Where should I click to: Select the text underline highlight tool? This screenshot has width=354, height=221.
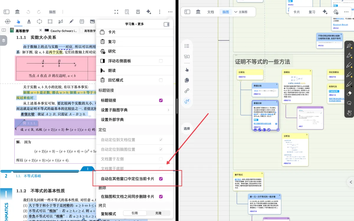tap(29, 22)
